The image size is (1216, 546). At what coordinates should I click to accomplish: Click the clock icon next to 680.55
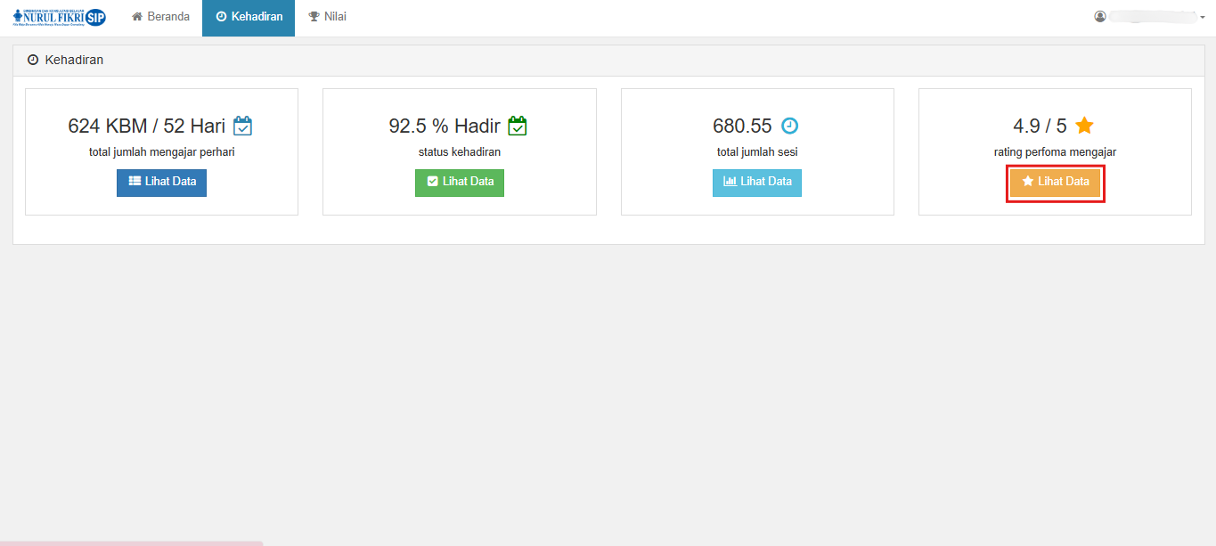pyautogui.click(x=790, y=126)
